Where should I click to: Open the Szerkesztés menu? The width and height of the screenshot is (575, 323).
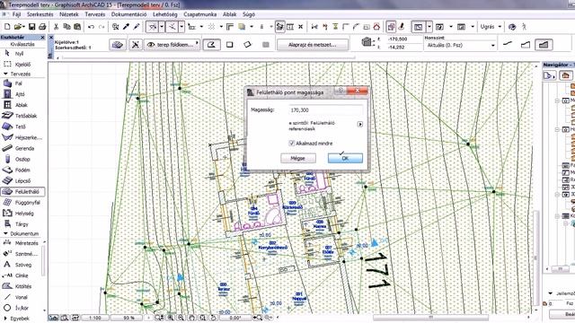pos(40,14)
